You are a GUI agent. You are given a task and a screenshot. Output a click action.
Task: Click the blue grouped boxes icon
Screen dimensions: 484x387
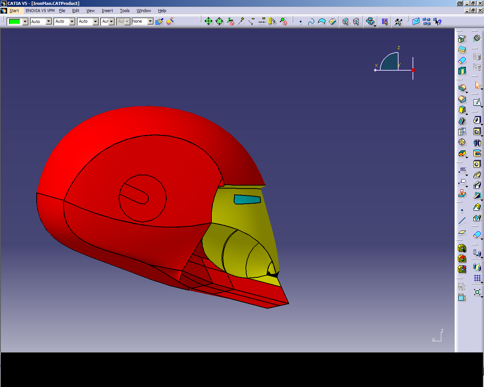427,22
